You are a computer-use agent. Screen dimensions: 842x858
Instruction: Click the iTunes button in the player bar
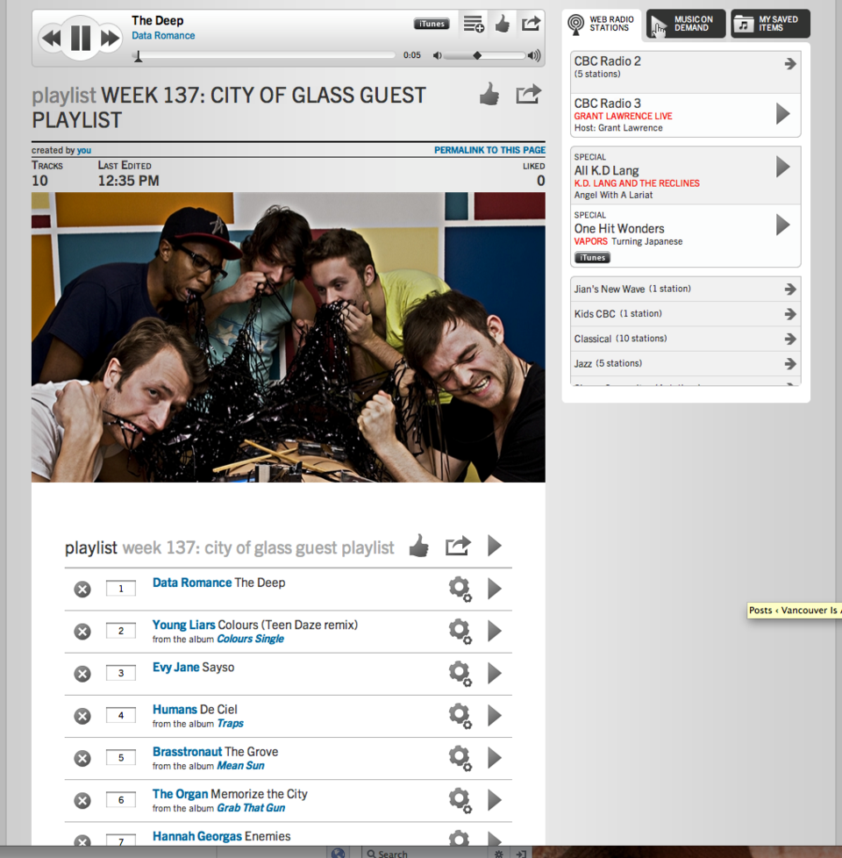pos(432,24)
